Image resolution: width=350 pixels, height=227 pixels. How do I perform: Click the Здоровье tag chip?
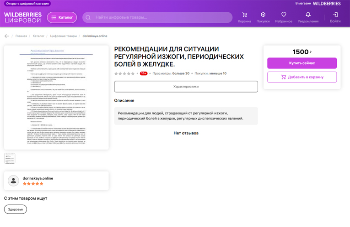[x=16, y=209]
